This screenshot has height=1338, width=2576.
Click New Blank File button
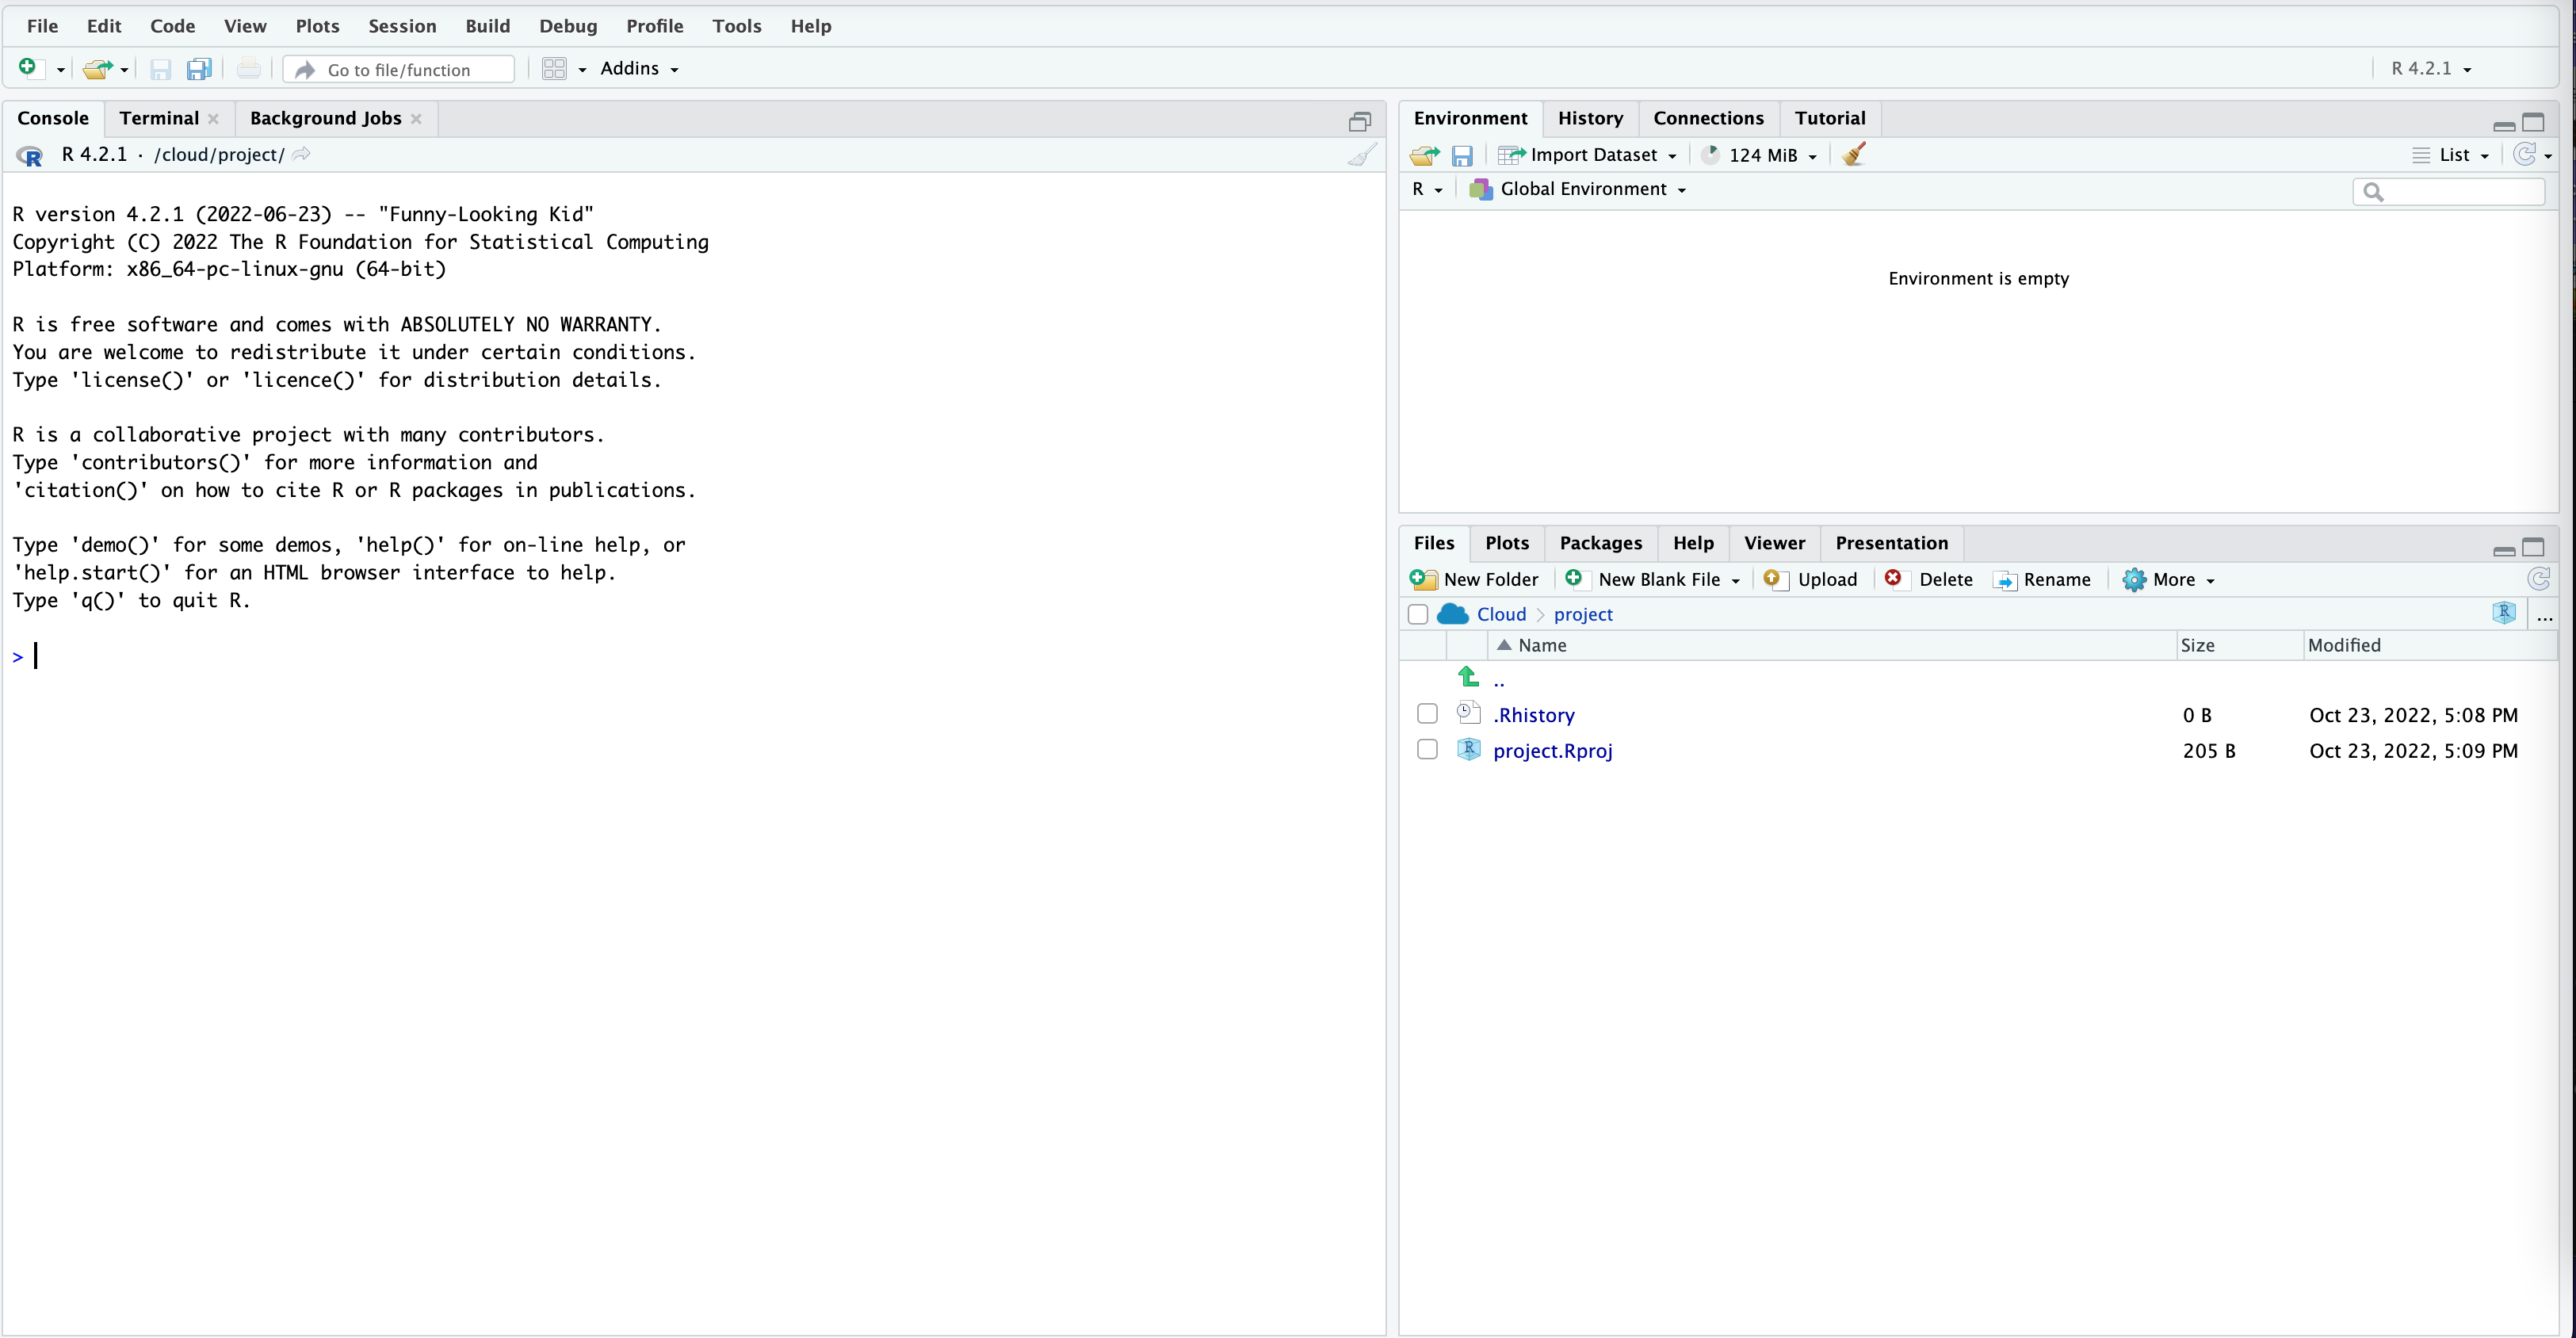coord(1651,579)
